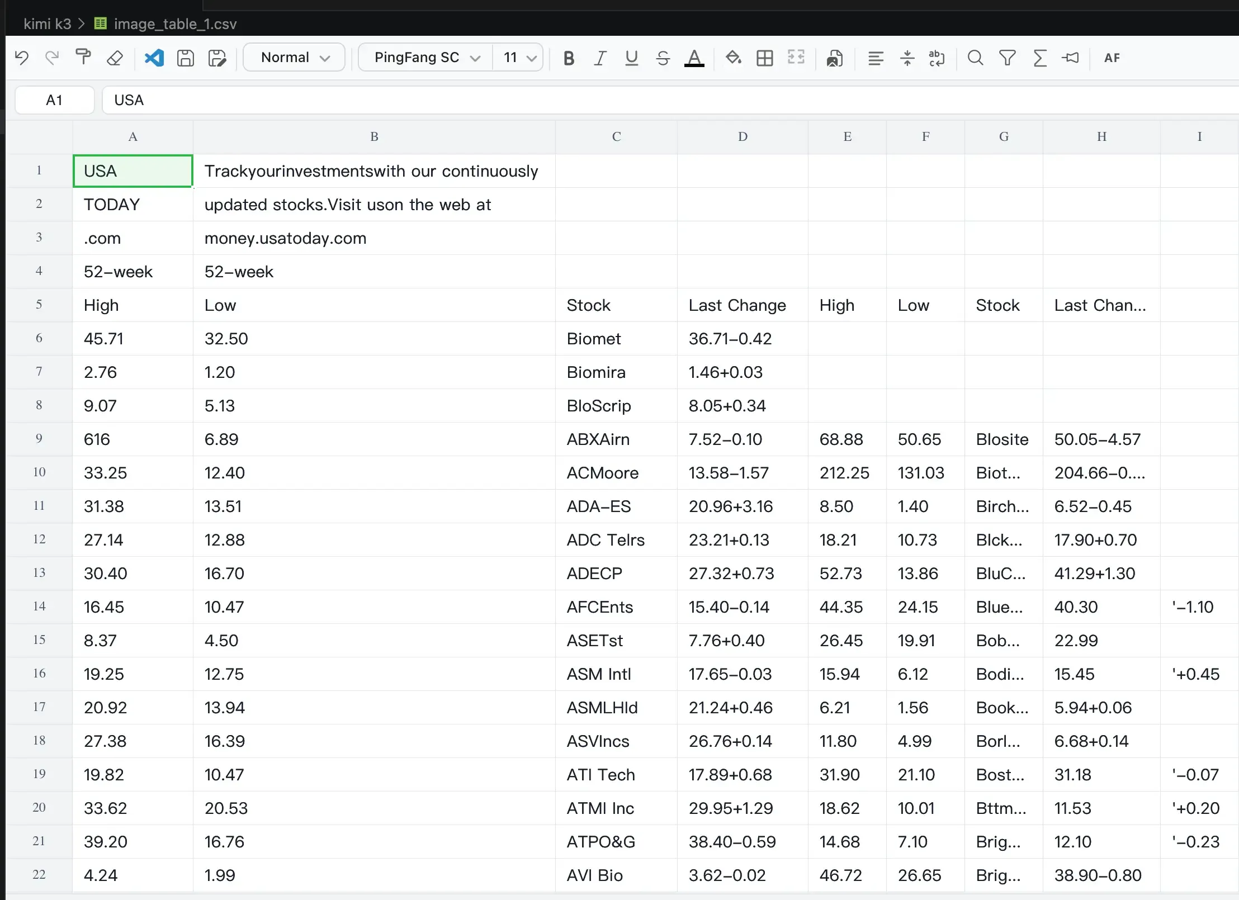1239x900 pixels.
Task: Click the cell with money.usatoday.com
Action: (374, 238)
